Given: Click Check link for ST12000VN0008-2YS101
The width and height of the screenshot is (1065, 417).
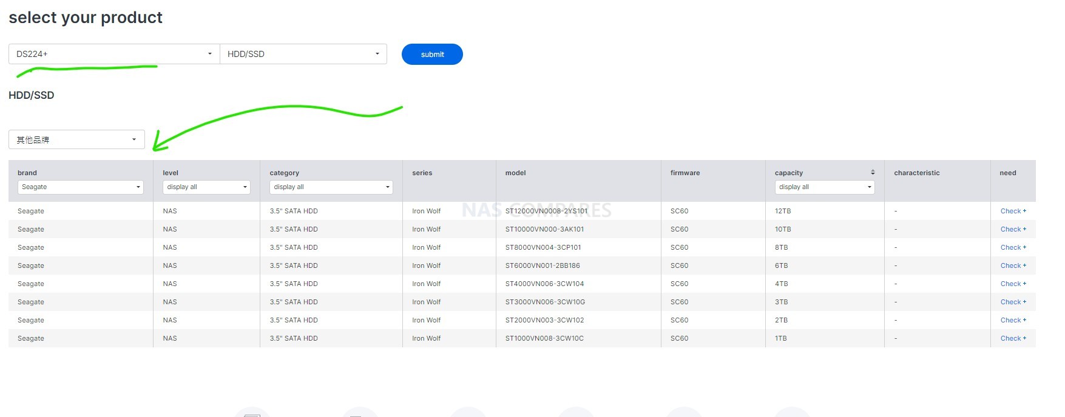Looking at the screenshot, I should point(1013,211).
